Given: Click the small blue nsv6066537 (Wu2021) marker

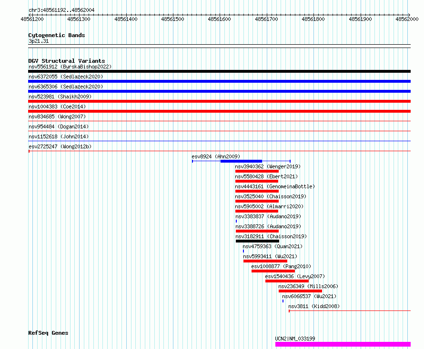Looking at the screenshot, I should (283, 301).
